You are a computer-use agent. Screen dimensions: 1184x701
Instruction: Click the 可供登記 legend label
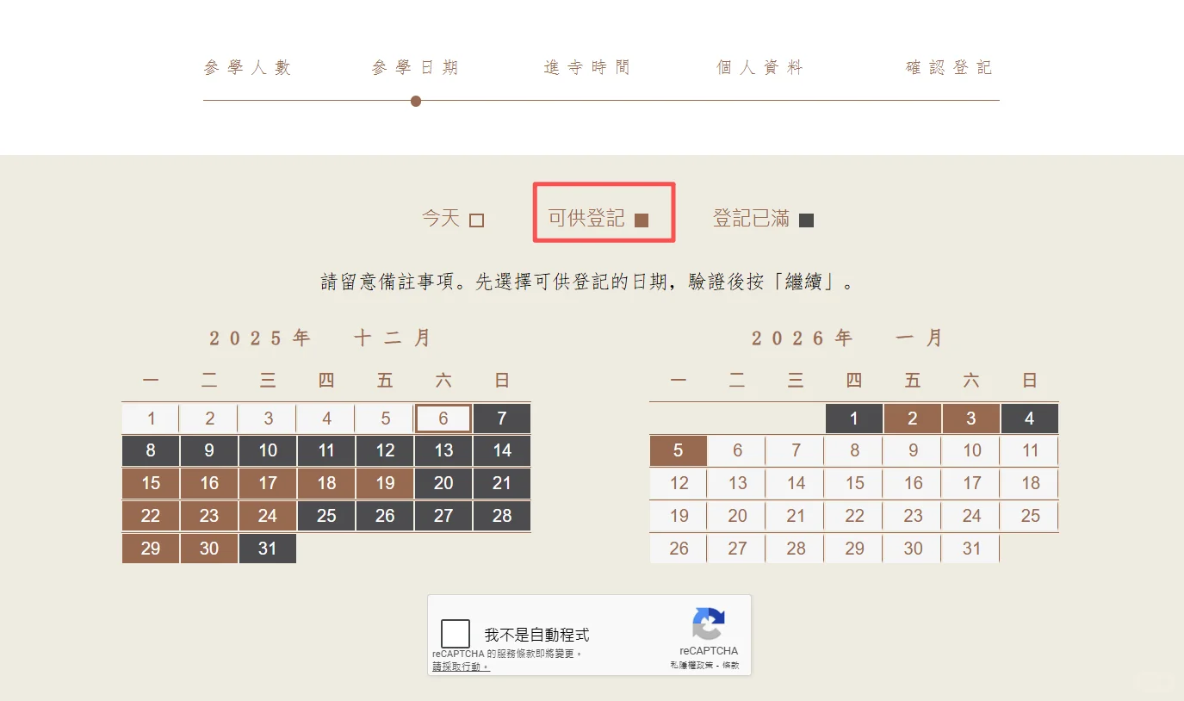tap(586, 218)
